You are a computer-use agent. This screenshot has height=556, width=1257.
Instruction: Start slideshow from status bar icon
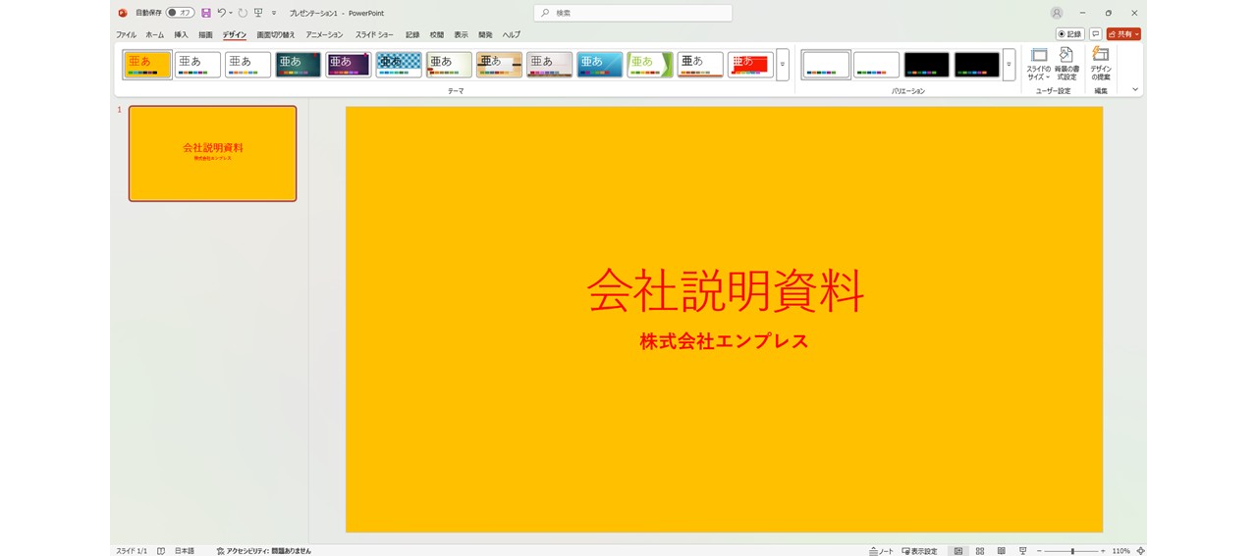point(1023,551)
